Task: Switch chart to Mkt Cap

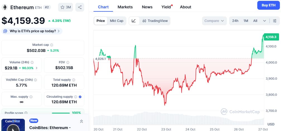Action: (x=117, y=21)
